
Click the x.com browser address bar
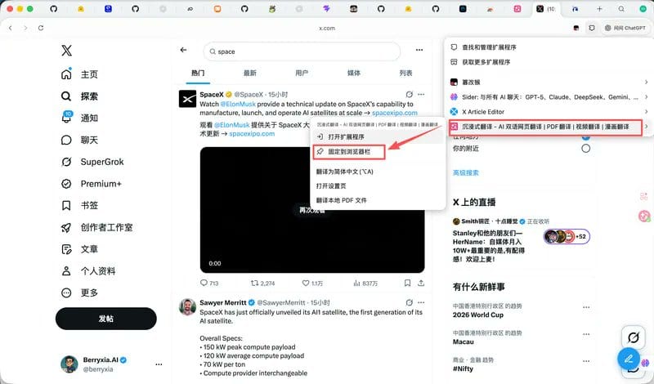(327, 29)
